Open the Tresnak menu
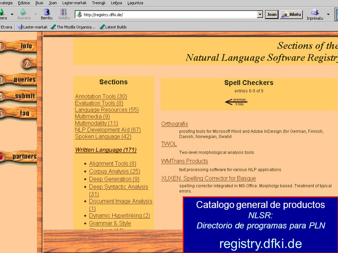The image size is (338, 253). click(x=99, y=3)
